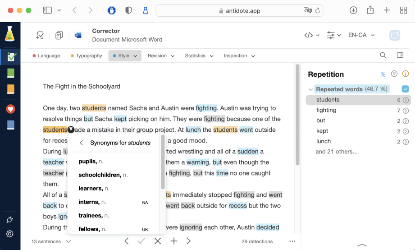Click the ignore X button in bottom bar

(157, 241)
